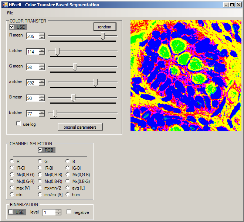Decrease a stdev value with down arrow
This screenshot has height=222, width=244.
coord(42,84)
